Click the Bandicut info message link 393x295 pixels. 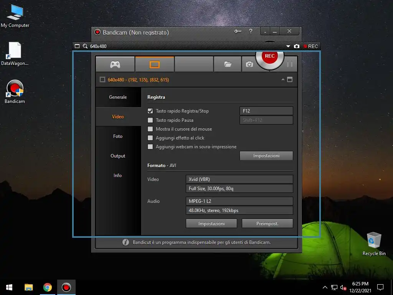[x=201, y=242]
